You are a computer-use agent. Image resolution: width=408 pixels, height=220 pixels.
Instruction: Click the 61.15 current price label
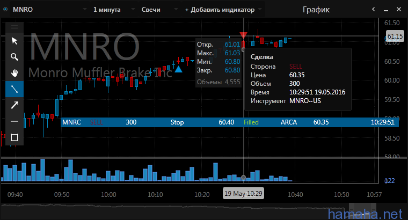395,36
